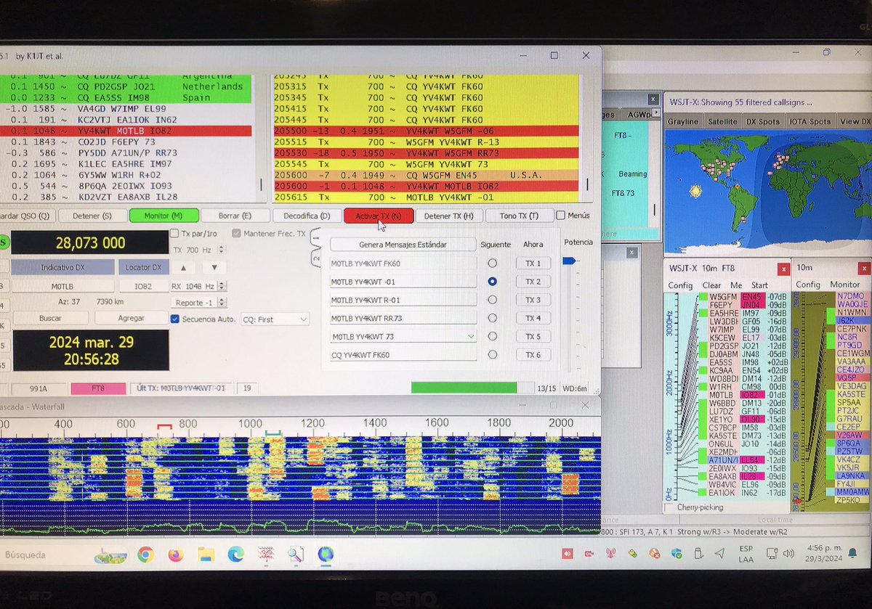The width and height of the screenshot is (872, 609).
Task: Select Siguiente radio for M0TLB YV4KWT R-01
Action: coord(493,299)
